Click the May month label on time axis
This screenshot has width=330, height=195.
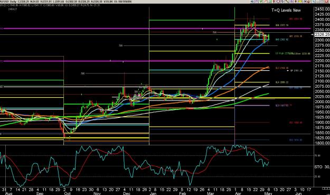tap(268, 193)
